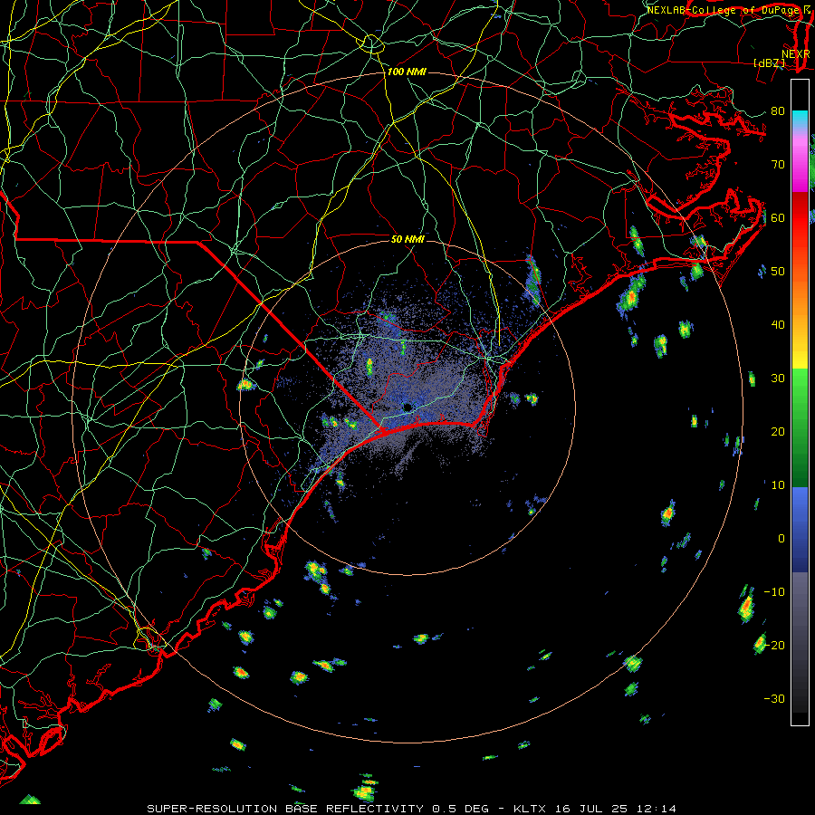Click the black radar site dot at map center
Image resolution: width=815 pixels, height=815 pixels.
click(407, 407)
